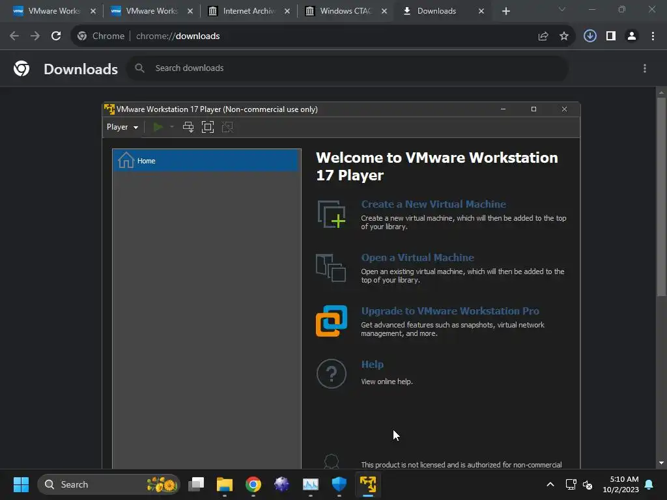This screenshot has width=667, height=500.
Task: Click the VMware Player title bar app icon
Action: click(109, 109)
